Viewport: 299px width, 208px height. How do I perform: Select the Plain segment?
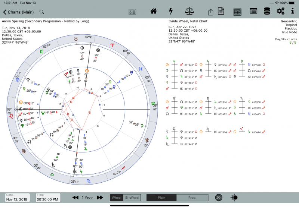click(x=161, y=198)
